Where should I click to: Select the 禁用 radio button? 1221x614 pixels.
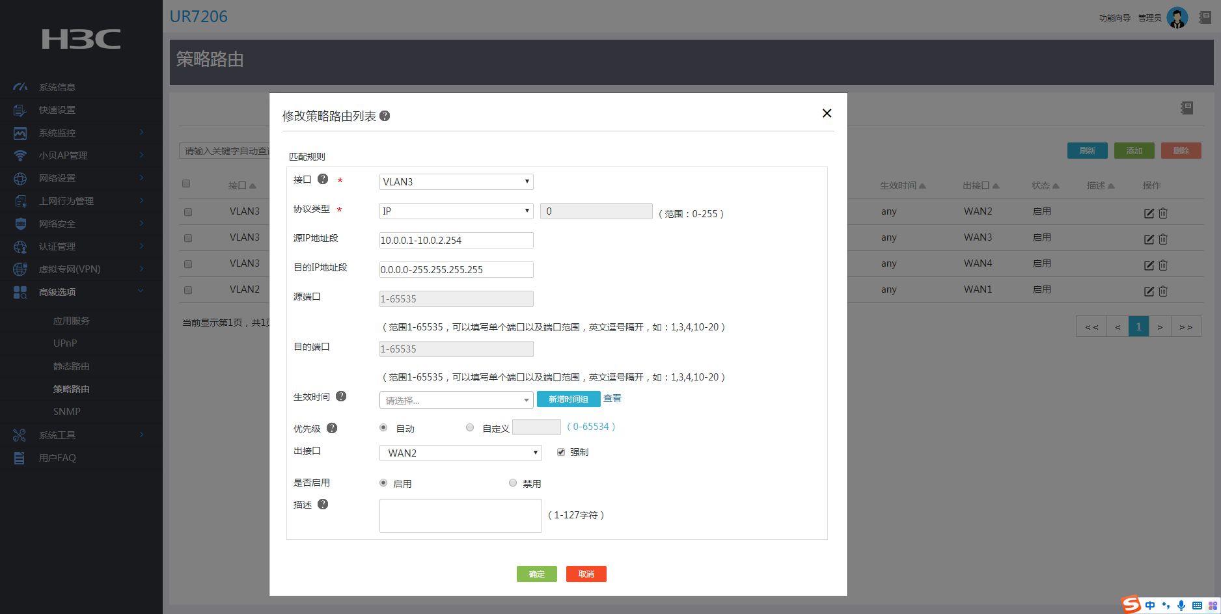513,483
